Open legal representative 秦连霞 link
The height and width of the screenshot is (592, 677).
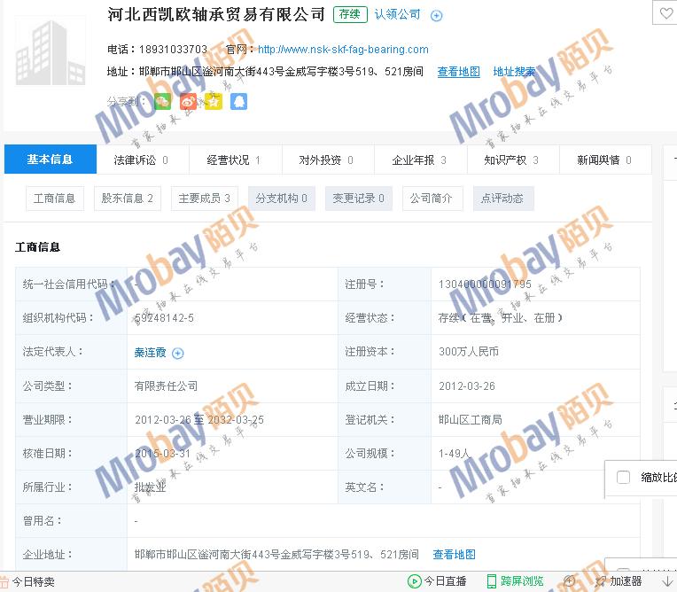tap(150, 353)
